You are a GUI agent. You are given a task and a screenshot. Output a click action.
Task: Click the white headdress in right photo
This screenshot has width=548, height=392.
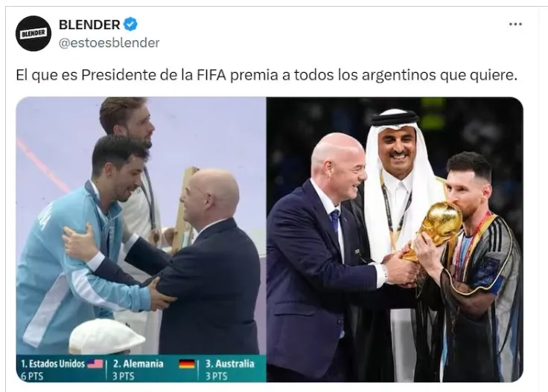click(x=395, y=167)
